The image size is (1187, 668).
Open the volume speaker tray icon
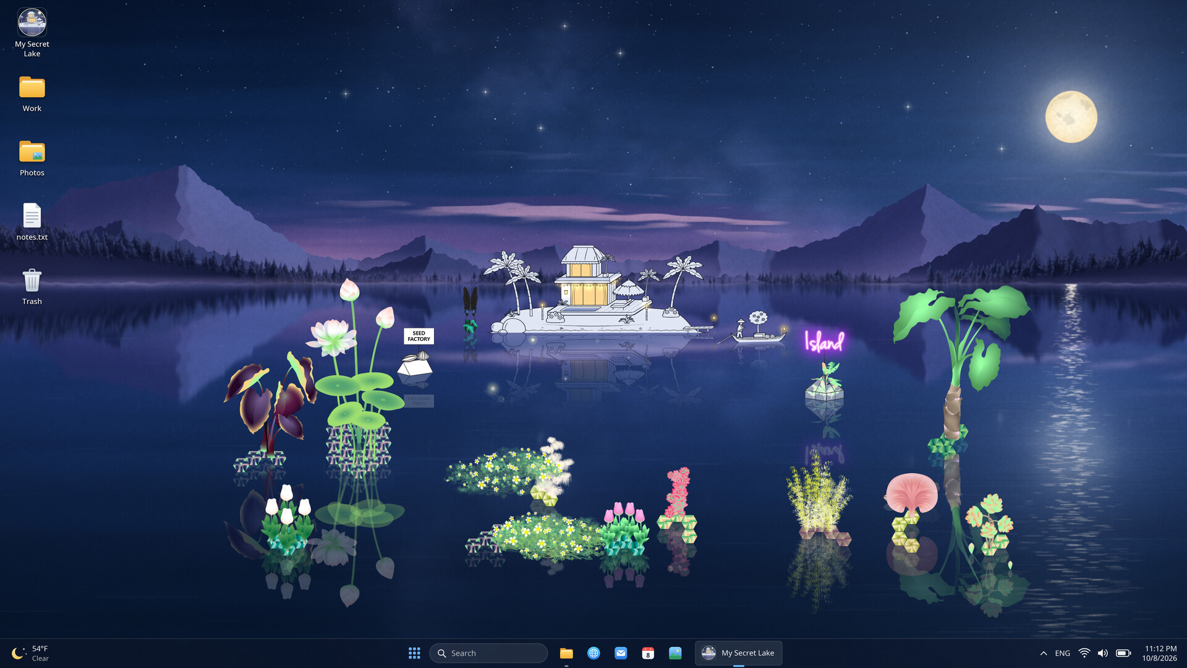(x=1103, y=653)
